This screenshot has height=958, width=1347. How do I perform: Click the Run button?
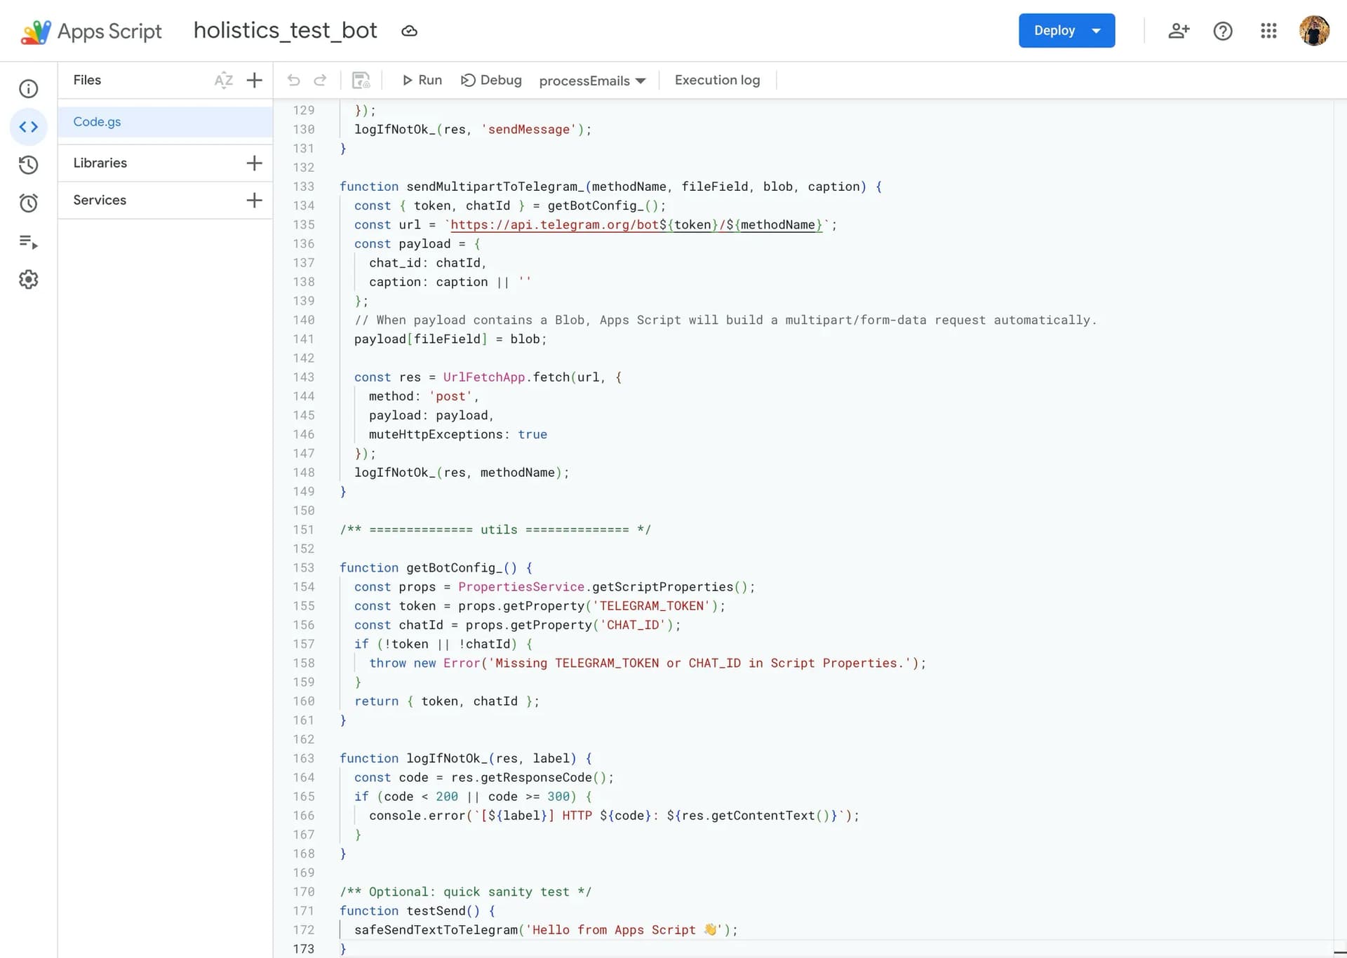(x=422, y=81)
